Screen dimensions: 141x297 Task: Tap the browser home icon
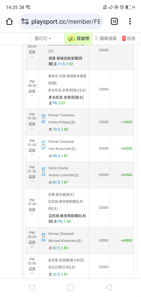click(x=9, y=21)
